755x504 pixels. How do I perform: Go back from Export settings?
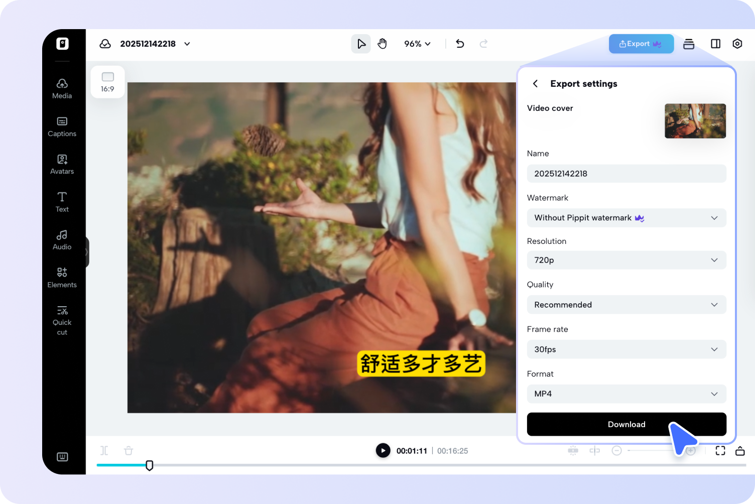point(535,83)
